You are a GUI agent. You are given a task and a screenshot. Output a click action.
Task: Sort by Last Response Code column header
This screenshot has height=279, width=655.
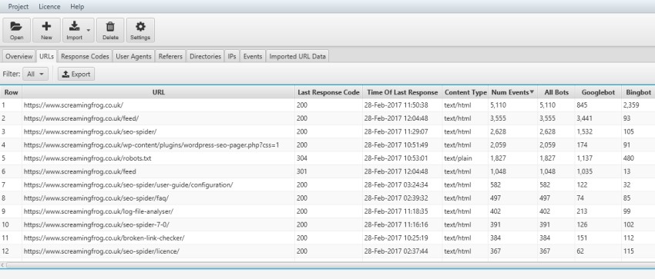pyautogui.click(x=328, y=92)
